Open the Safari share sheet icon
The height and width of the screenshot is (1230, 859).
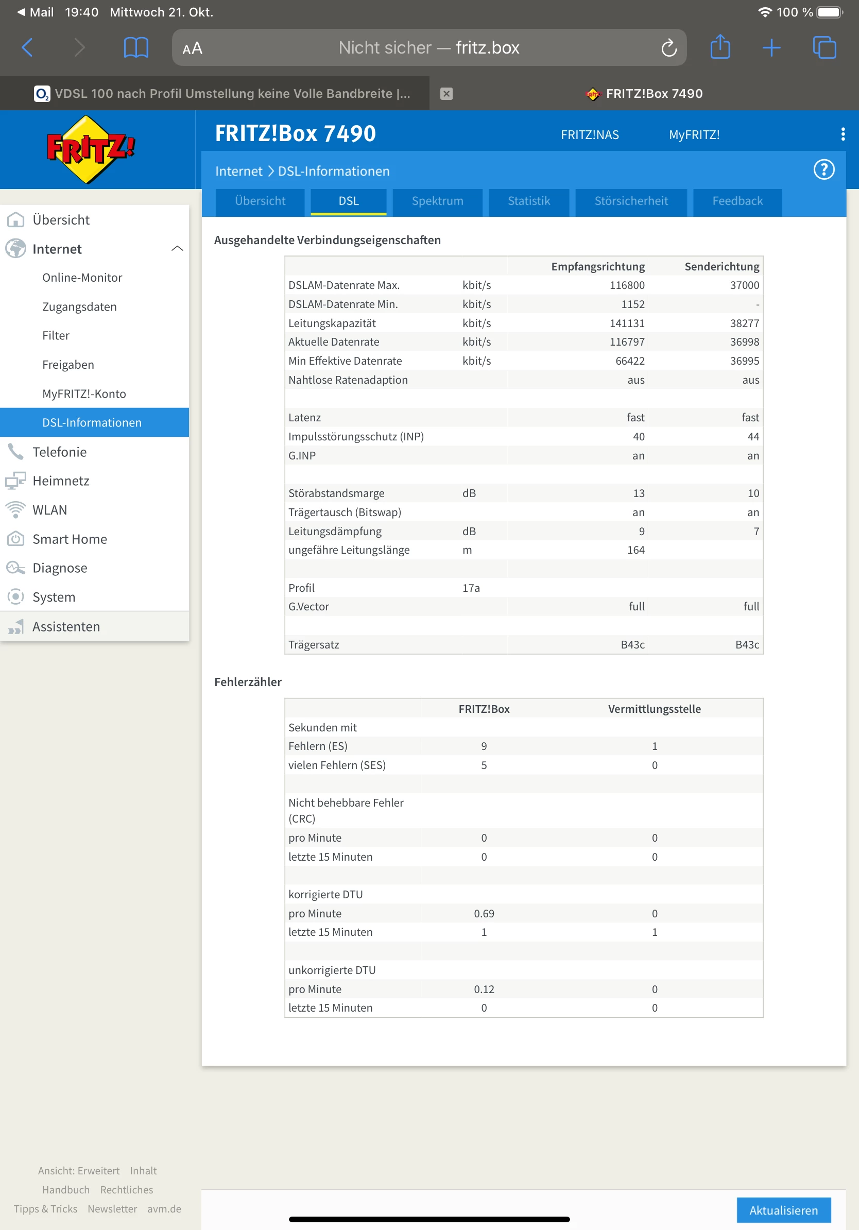(x=720, y=46)
